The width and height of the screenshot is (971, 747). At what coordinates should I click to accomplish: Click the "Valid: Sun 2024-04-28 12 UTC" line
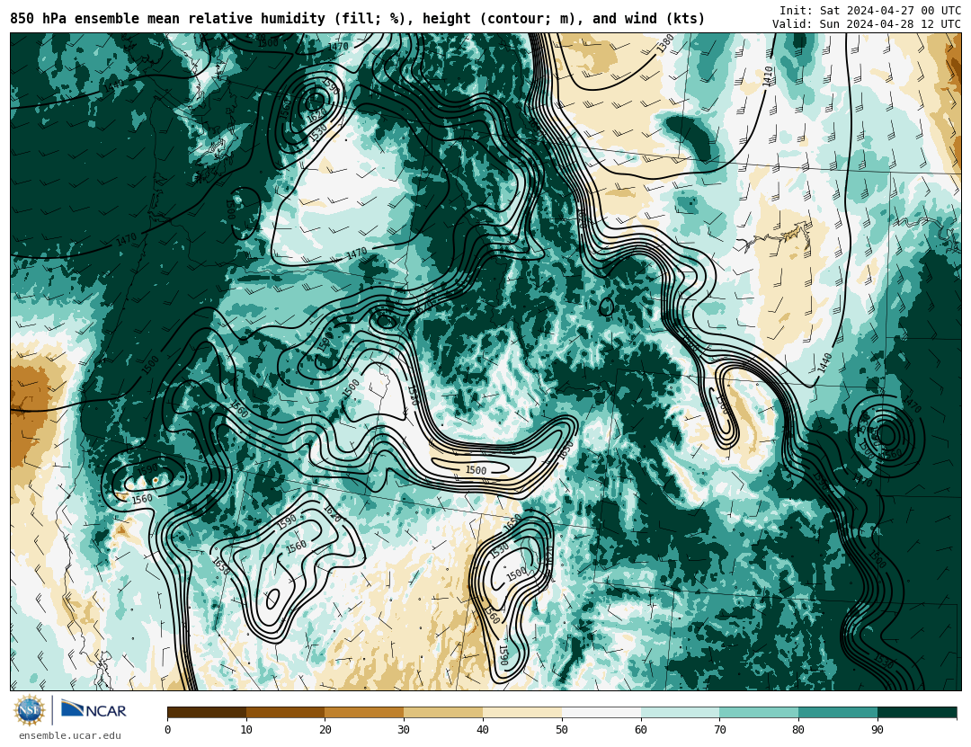point(867,24)
